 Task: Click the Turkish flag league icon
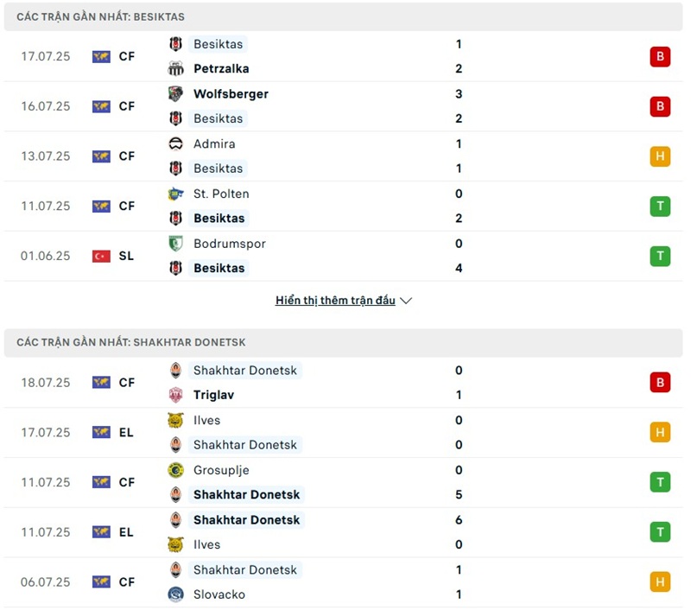click(x=101, y=256)
